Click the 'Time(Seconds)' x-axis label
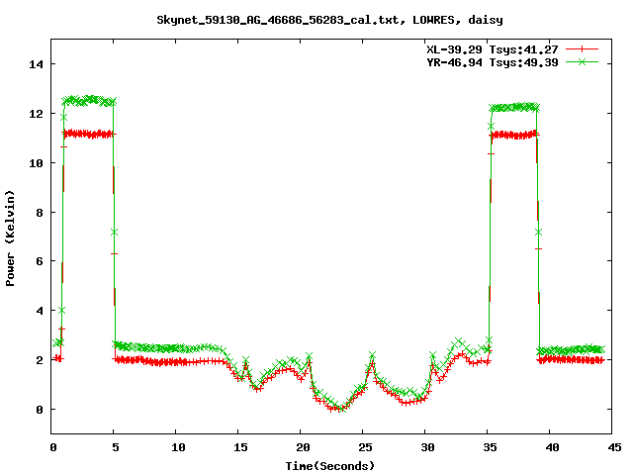Screen dimensions: 633x475 pos(329,466)
